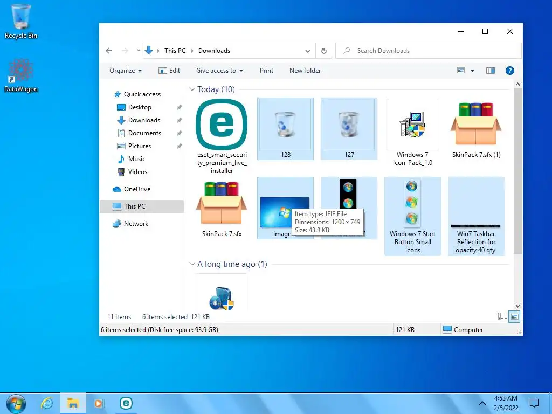The height and width of the screenshot is (414, 552).
Task: Click the Print toolbar button
Action: tap(266, 71)
